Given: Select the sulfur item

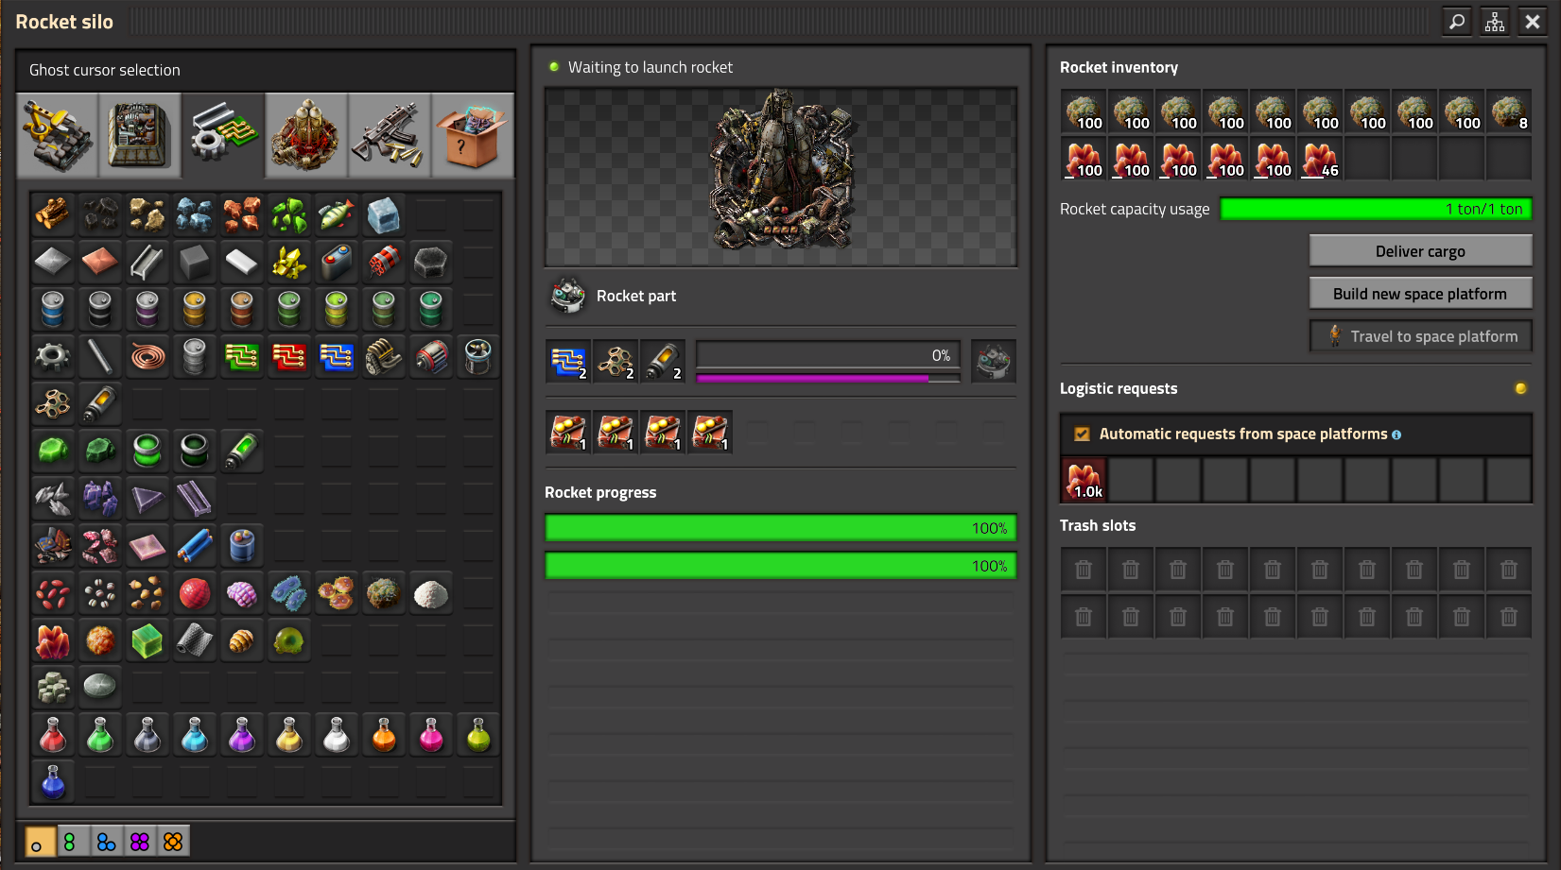Looking at the screenshot, I should (289, 263).
